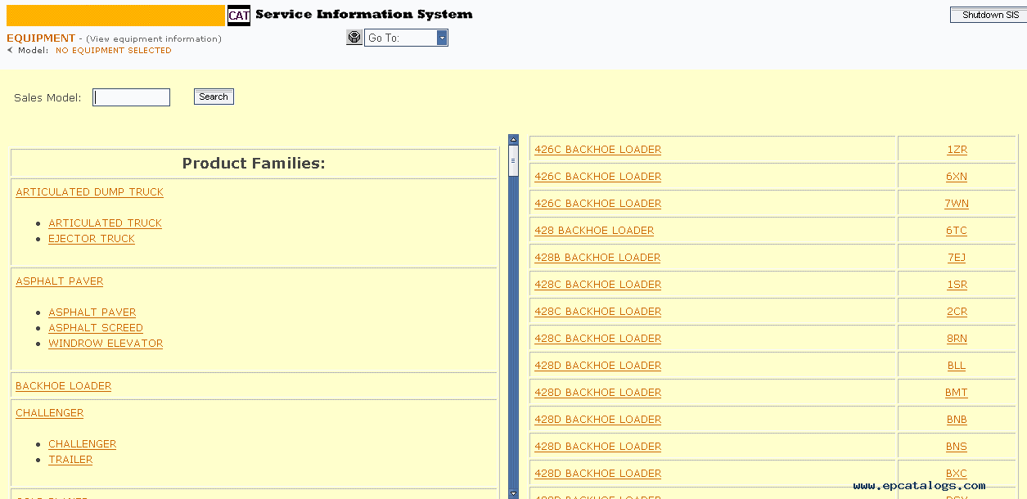
Task: Open the BACKHOE LOADER product family
Action: click(63, 386)
